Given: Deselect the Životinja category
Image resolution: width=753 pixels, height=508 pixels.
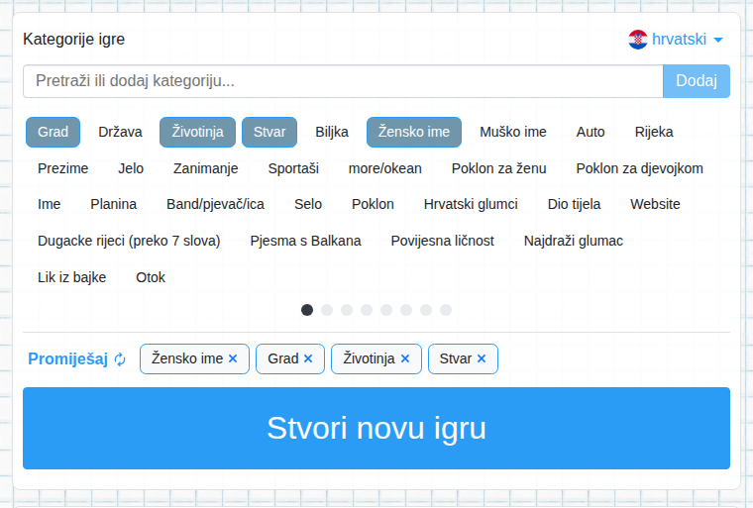Looking at the screenshot, I should (x=197, y=132).
